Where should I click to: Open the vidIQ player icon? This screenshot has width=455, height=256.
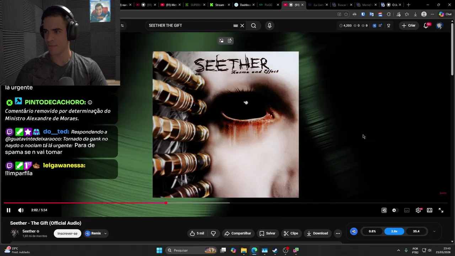tap(384, 210)
